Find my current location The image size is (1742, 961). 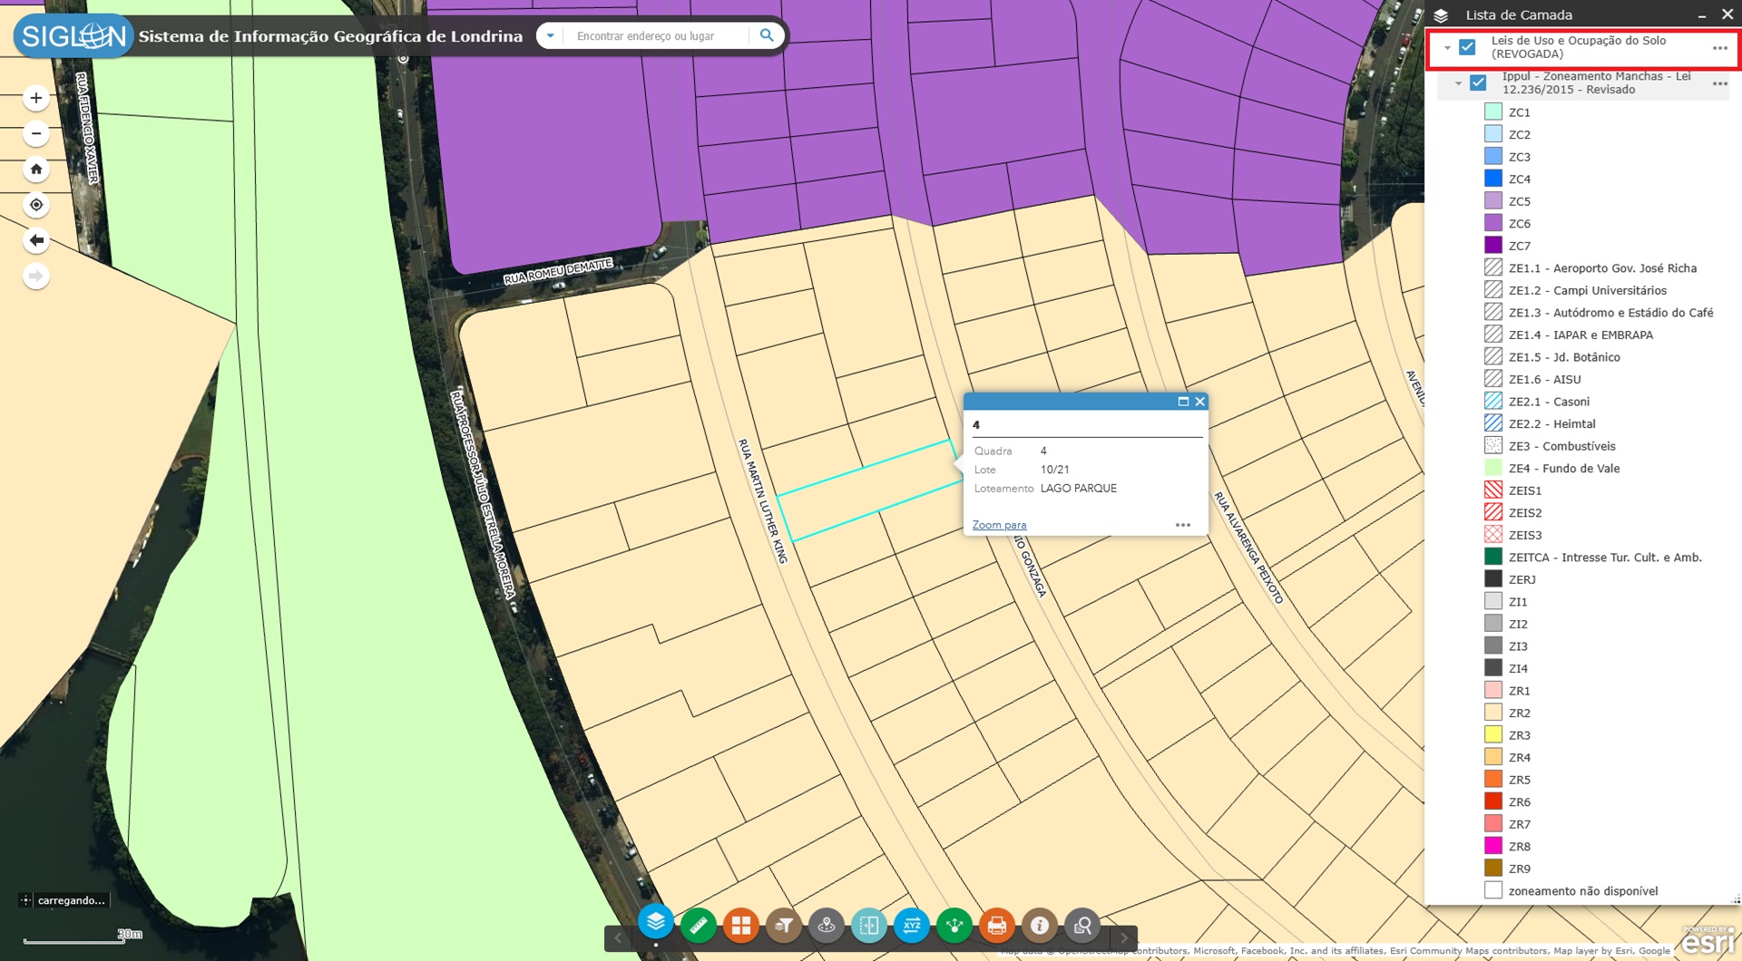36,205
